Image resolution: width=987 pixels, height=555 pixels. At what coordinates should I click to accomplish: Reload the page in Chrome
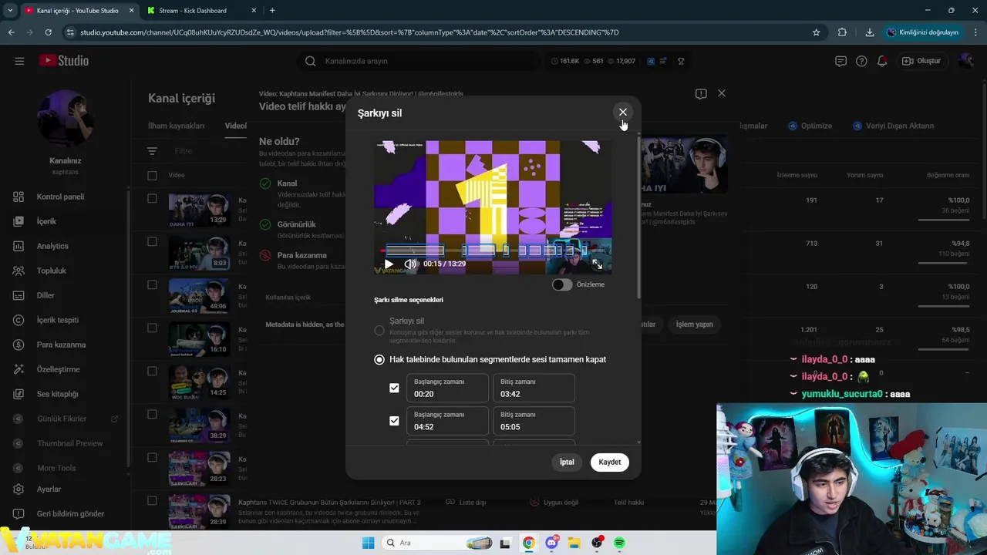click(x=48, y=32)
